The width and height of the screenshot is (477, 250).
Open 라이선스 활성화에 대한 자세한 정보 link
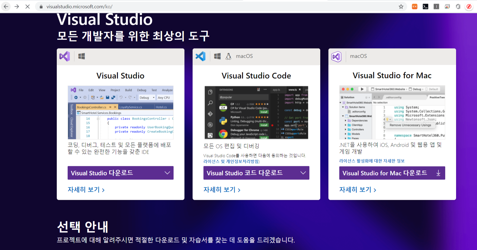372,161
